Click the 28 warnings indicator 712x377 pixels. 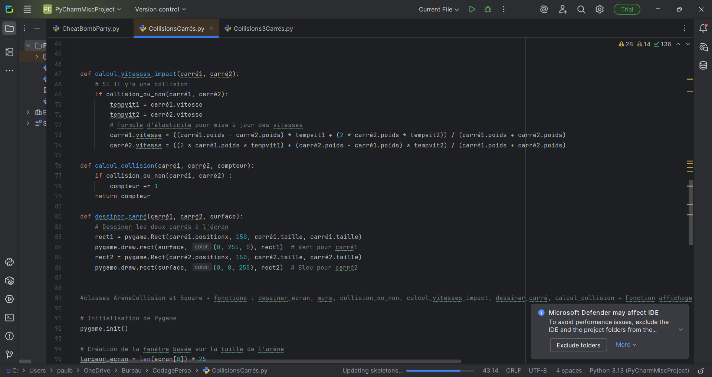[x=626, y=44]
